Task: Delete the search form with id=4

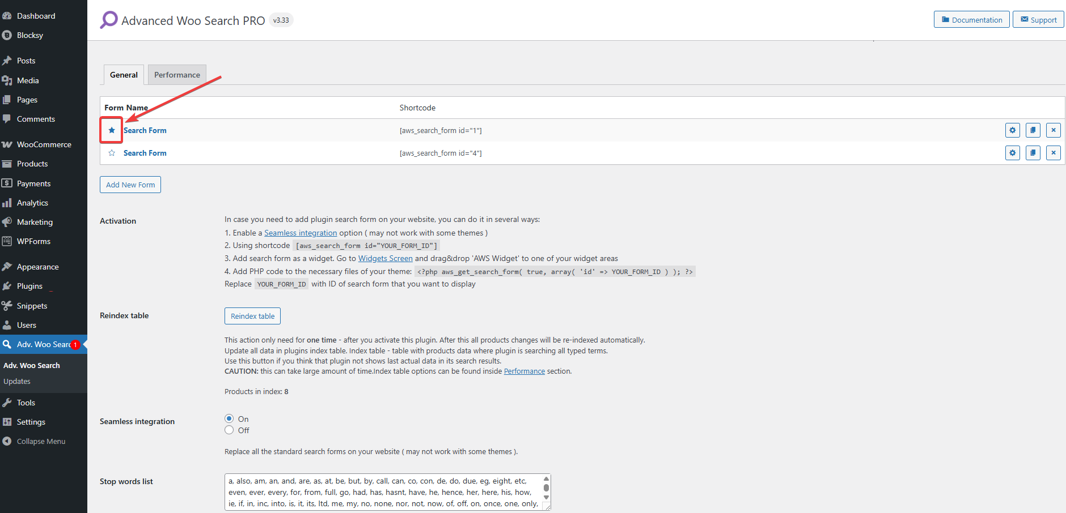Action: [1053, 153]
